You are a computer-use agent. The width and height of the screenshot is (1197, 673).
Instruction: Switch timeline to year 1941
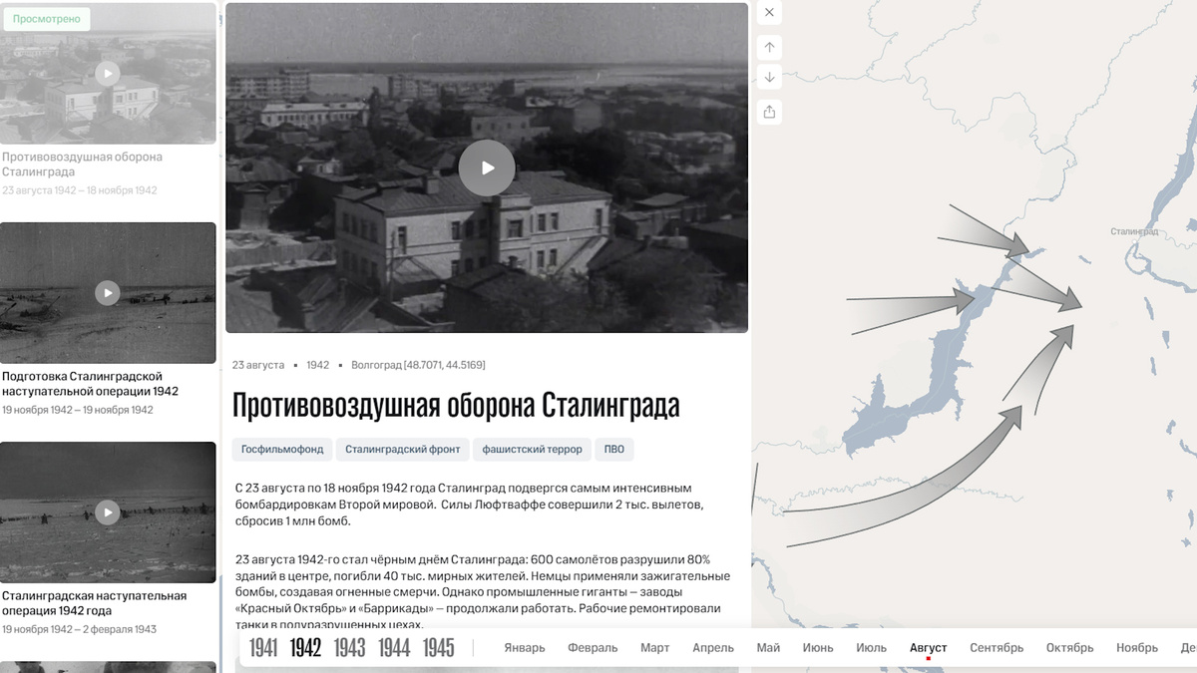tap(263, 648)
